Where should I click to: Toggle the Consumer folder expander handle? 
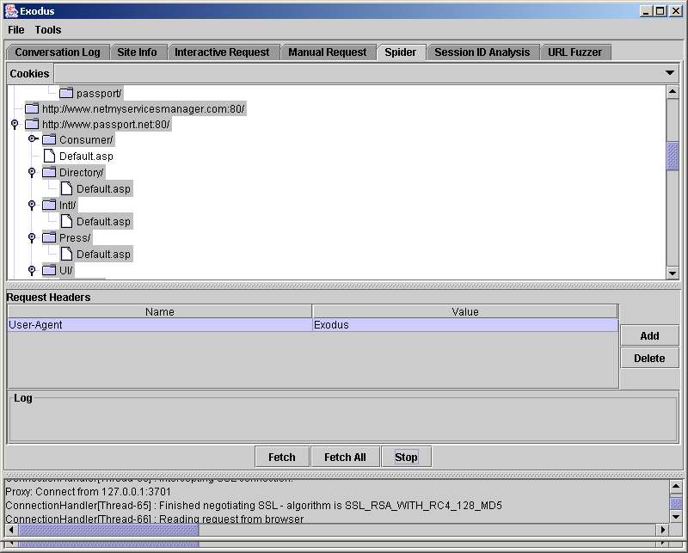tap(32, 139)
